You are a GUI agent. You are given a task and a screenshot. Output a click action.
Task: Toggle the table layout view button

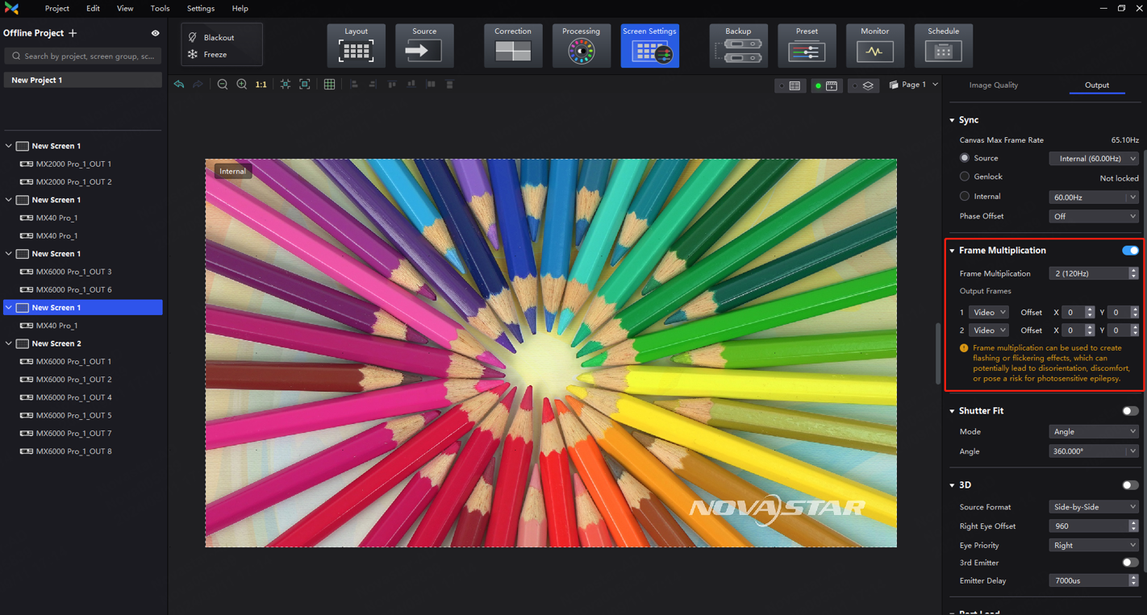pos(790,85)
